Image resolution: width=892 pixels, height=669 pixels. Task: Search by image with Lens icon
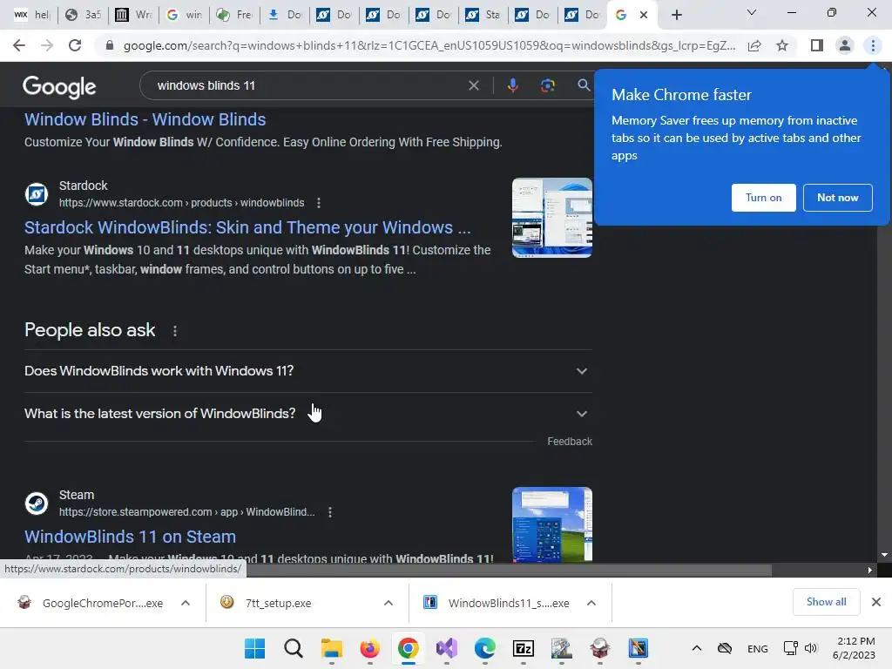point(547,85)
